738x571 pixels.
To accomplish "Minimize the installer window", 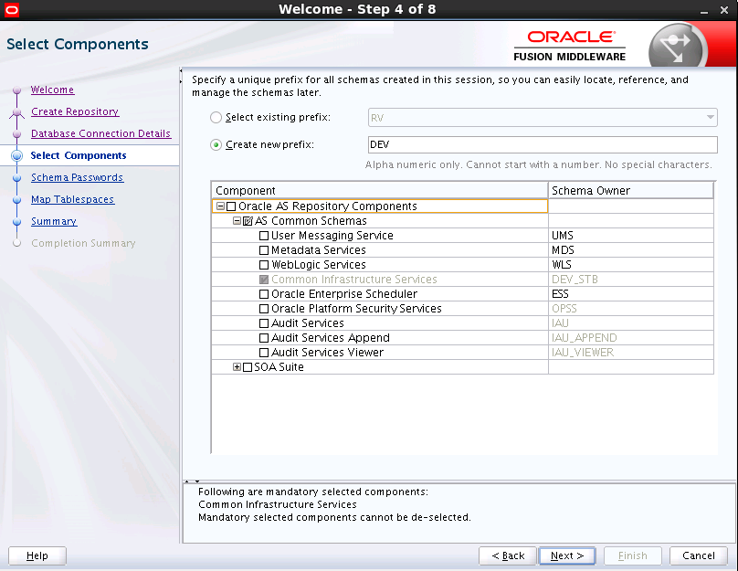I will click(x=704, y=10).
